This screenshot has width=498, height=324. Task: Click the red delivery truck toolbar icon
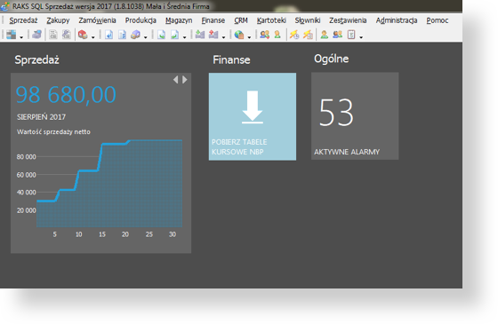click(x=83, y=35)
